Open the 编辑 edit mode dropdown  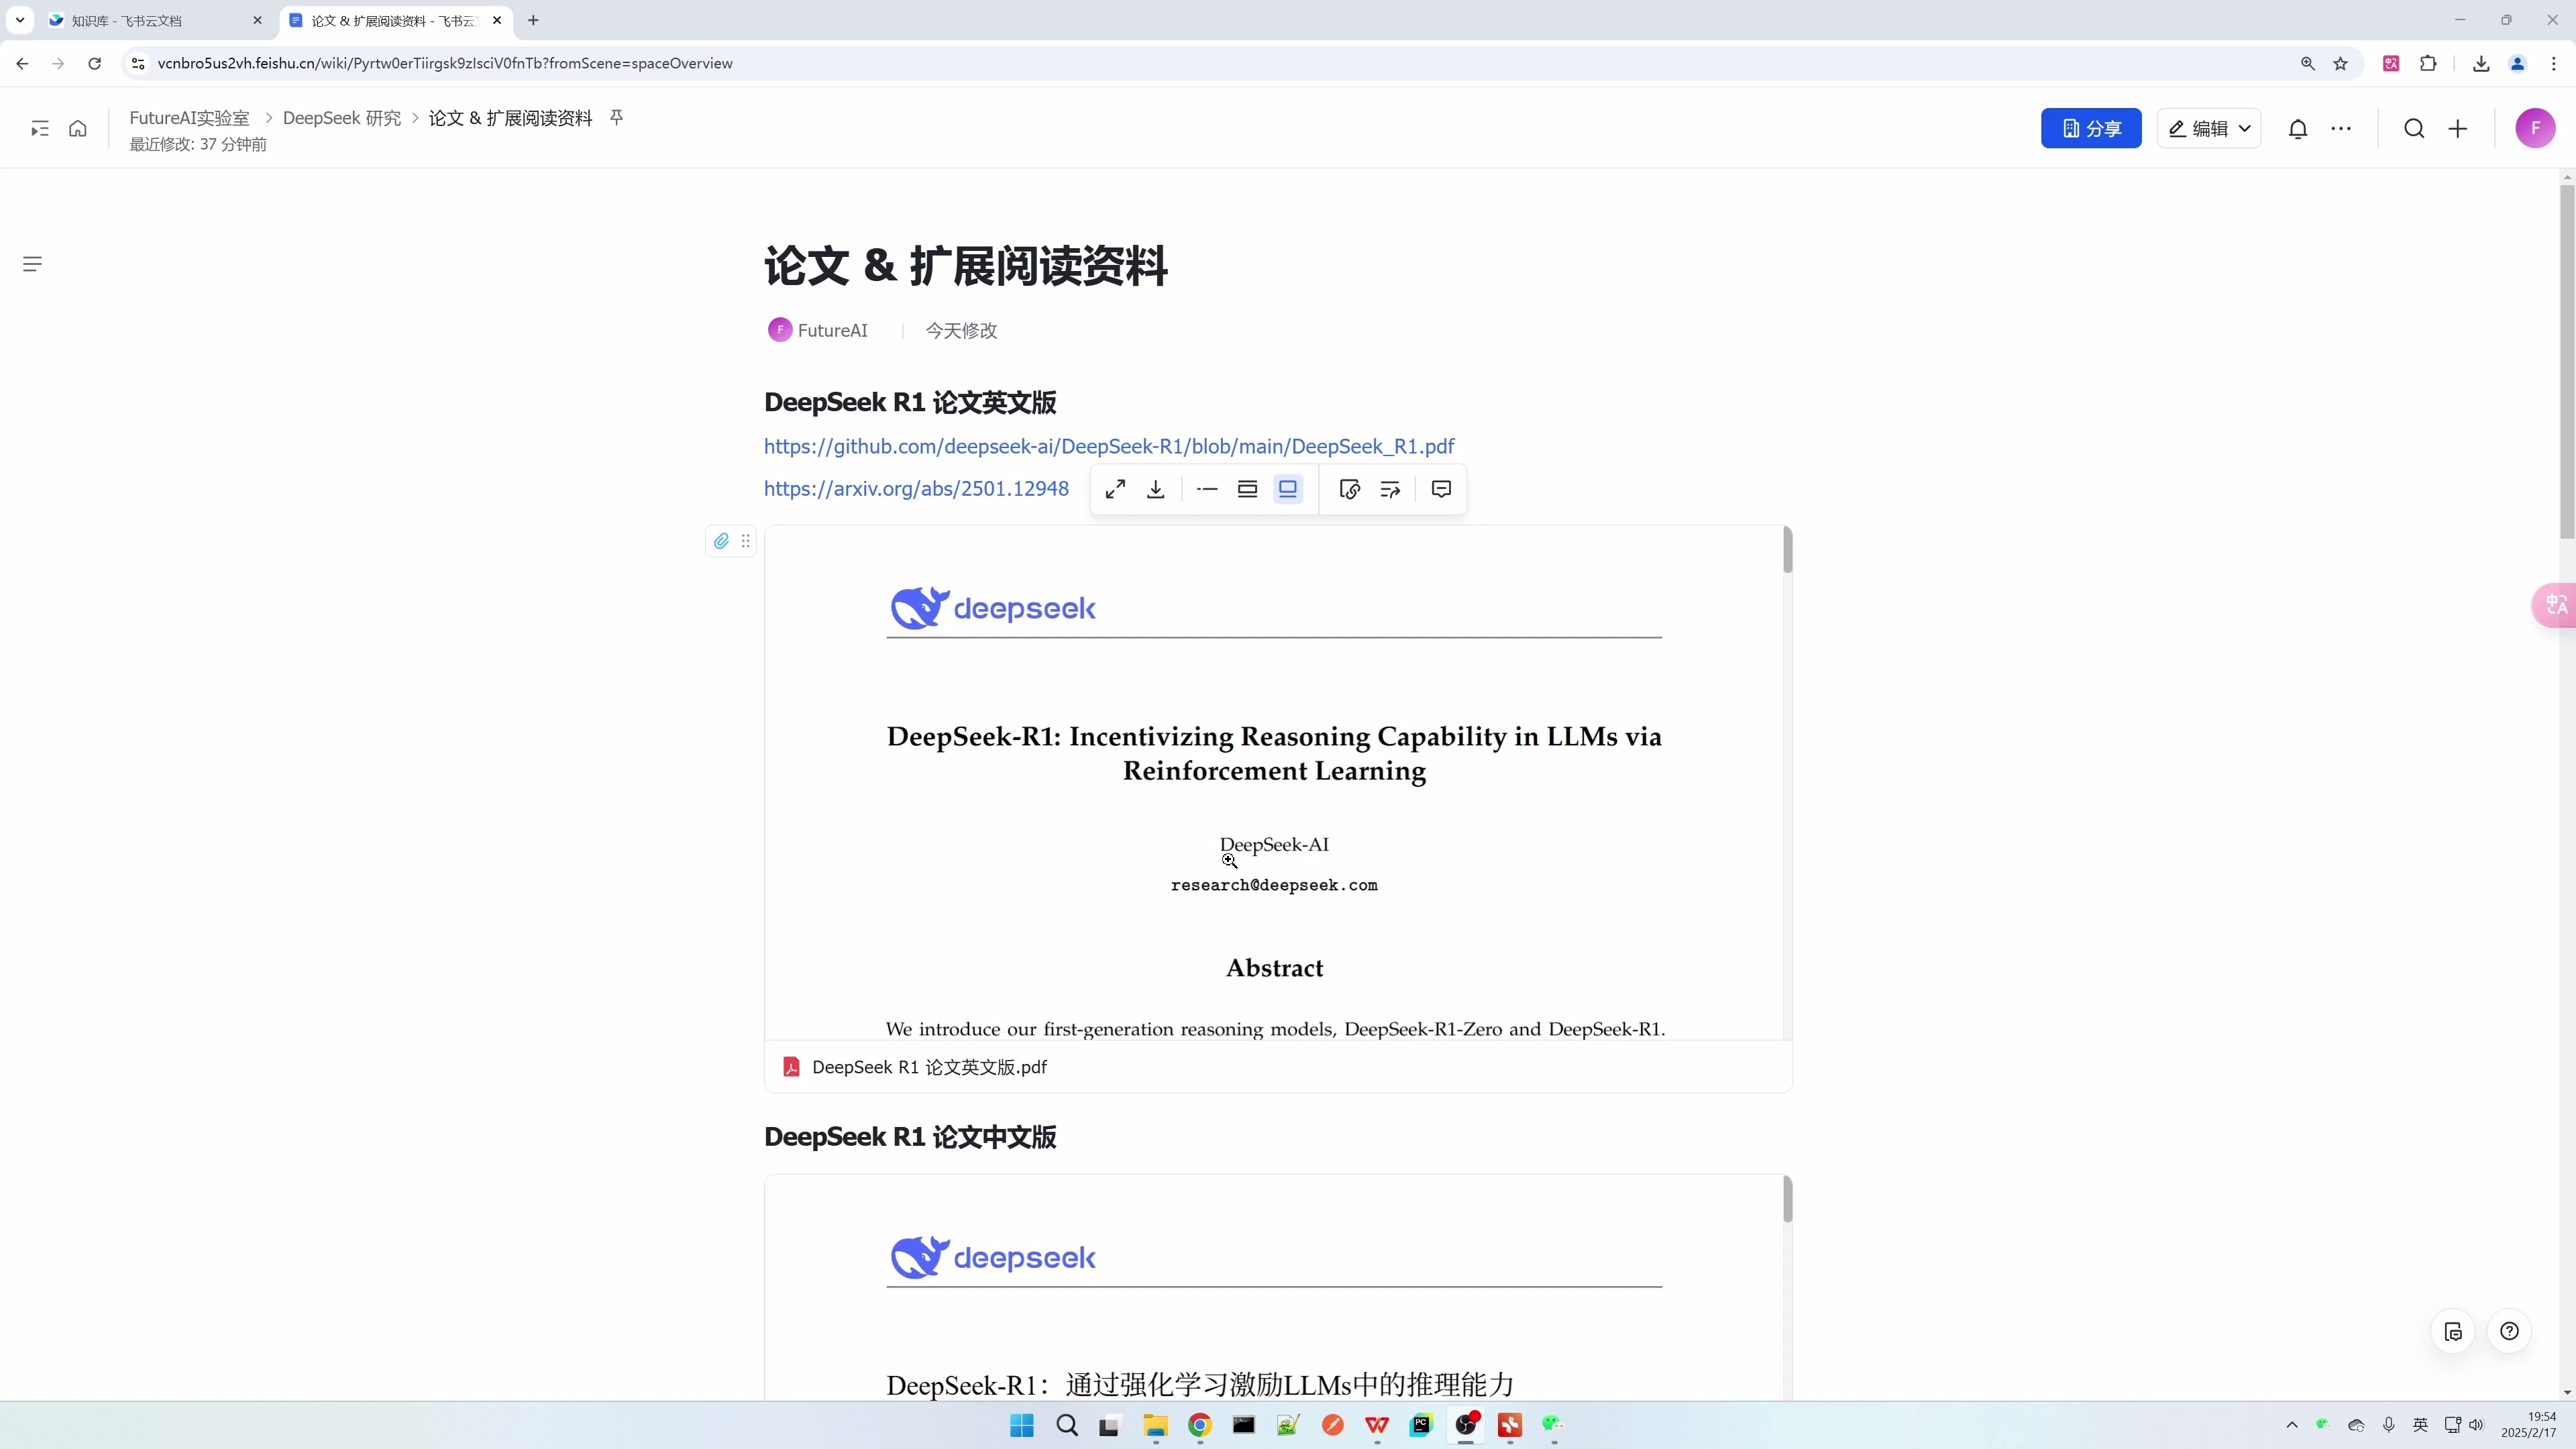[x=2209, y=128]
